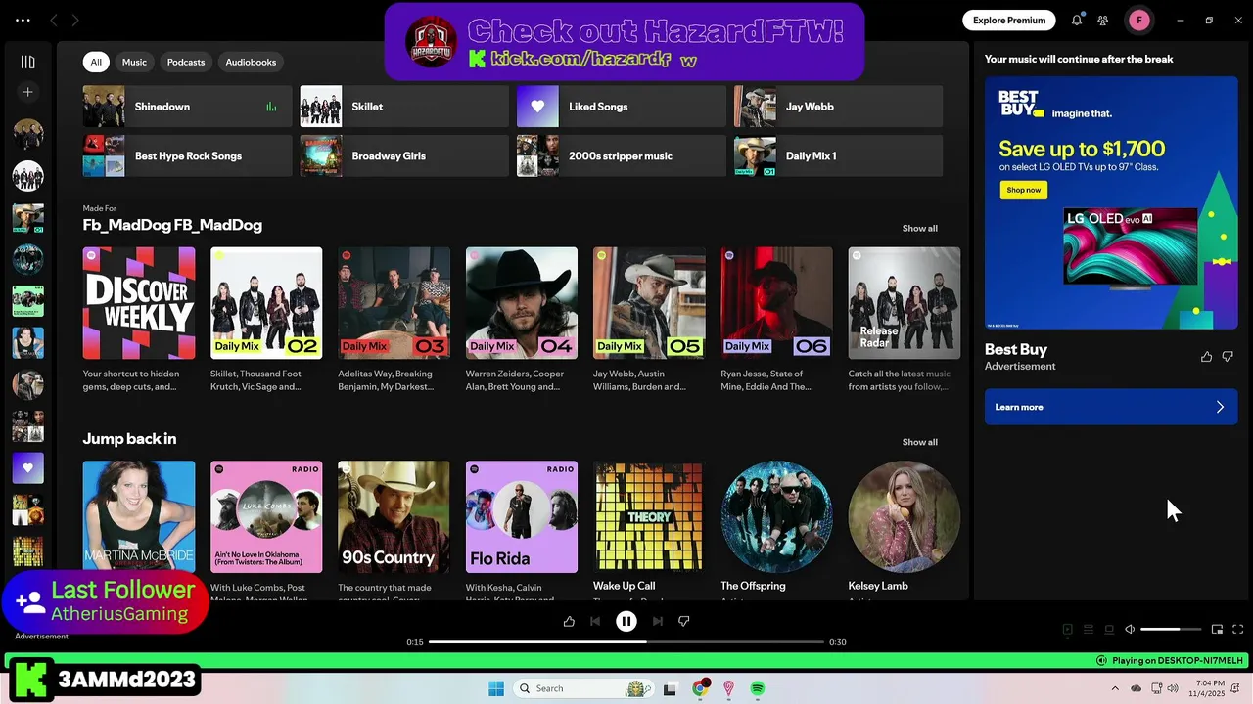Open Friend Activity icon in top bar
Image resolution: width=1253 pixels, height=704 pixels.
point(1102,20)
